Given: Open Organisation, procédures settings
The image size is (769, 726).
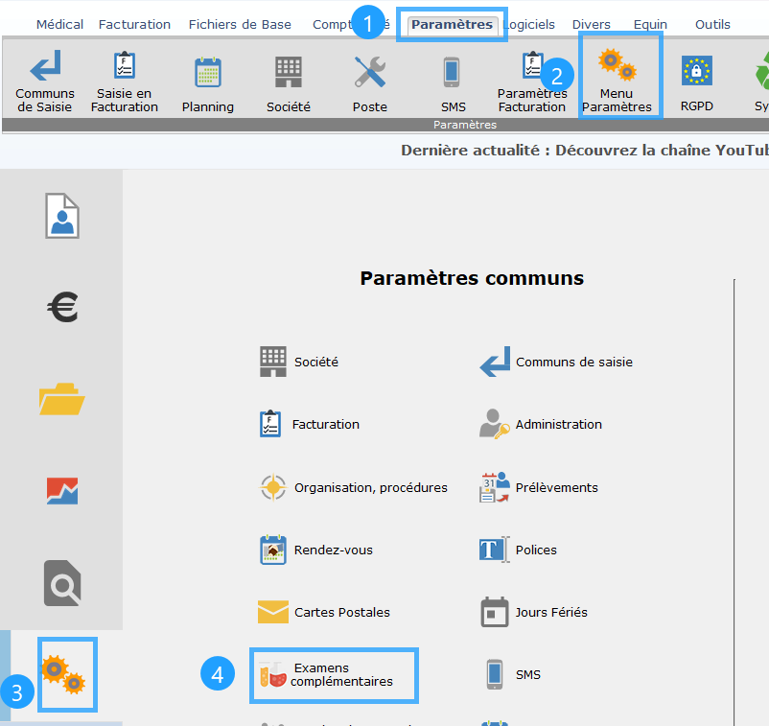Looking at the screenshot, I should pos(353,487).
